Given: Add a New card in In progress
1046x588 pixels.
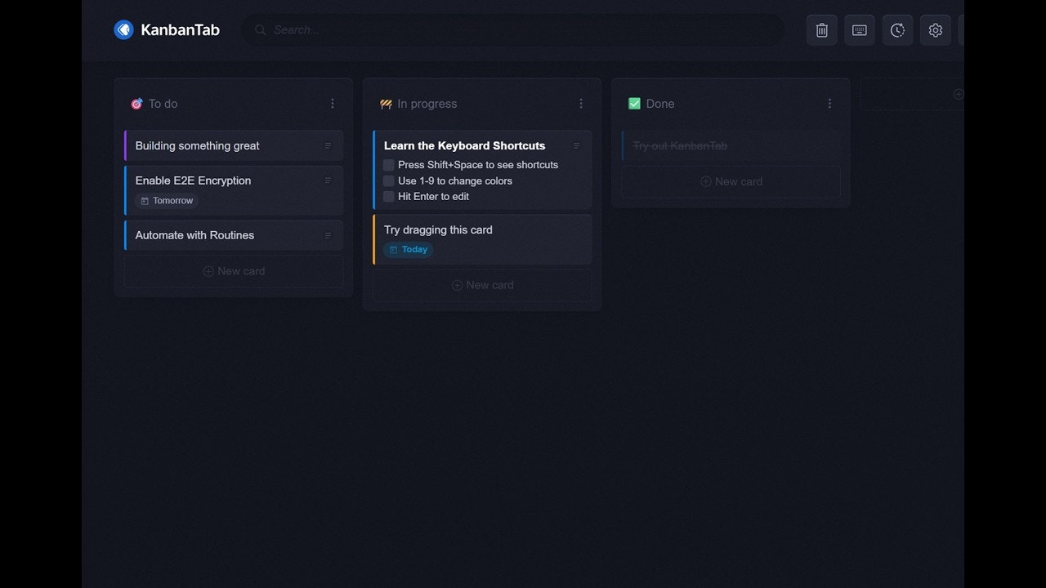Looking at the screenshot, I should 482,285.
